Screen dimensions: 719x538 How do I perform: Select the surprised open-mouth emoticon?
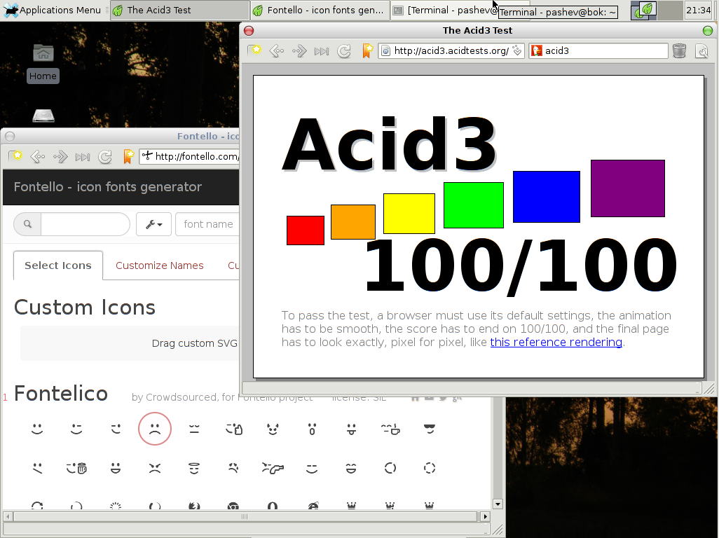(312, 429)
